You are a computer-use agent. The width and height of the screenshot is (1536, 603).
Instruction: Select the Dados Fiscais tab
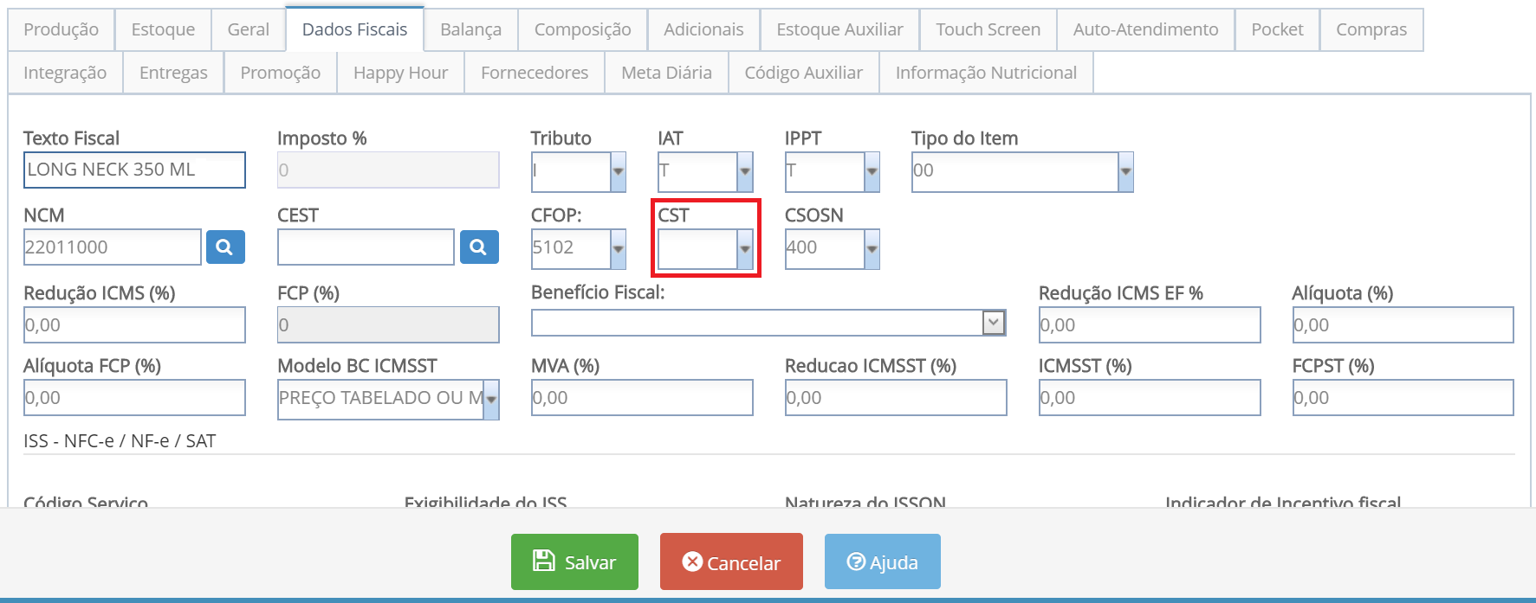(354, 29)
